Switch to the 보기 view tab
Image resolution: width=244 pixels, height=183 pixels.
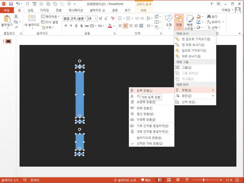pos(127,10)
